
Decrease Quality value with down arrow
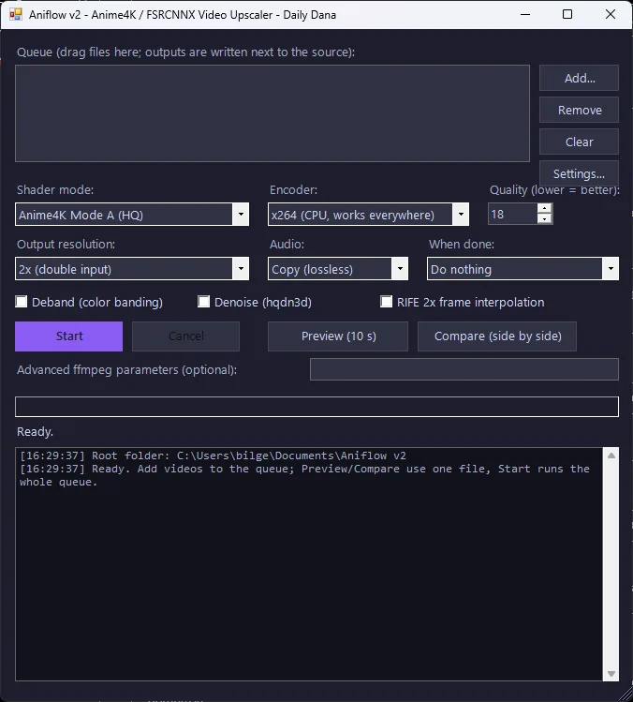pyautogui.click(x=544, y=219)
